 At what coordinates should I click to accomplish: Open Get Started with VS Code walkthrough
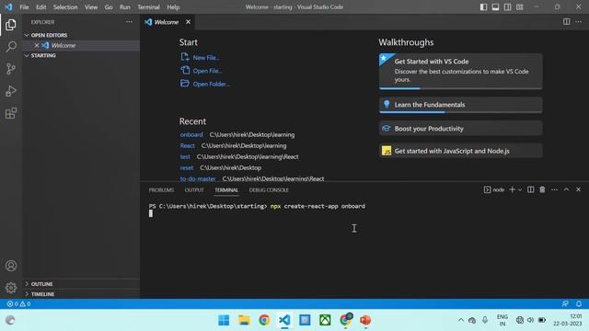(460, 72)
